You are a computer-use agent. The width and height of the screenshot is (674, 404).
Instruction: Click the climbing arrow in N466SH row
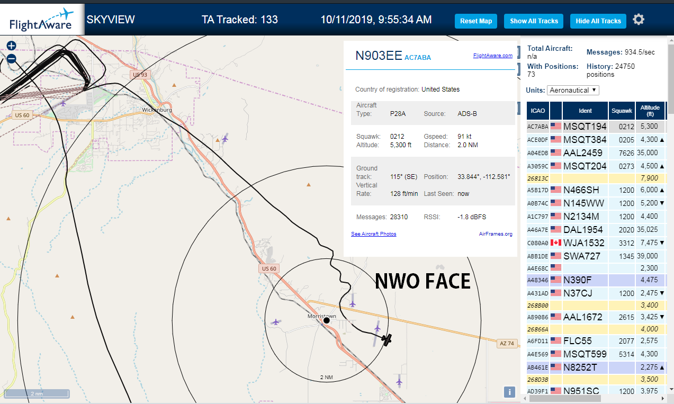click(662, 190)
